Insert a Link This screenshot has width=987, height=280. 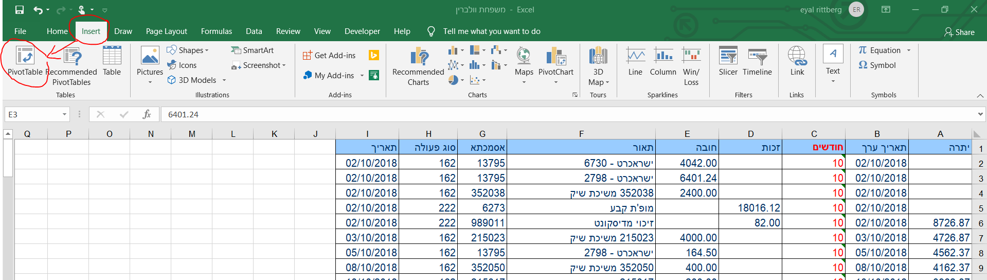[797, 57]
